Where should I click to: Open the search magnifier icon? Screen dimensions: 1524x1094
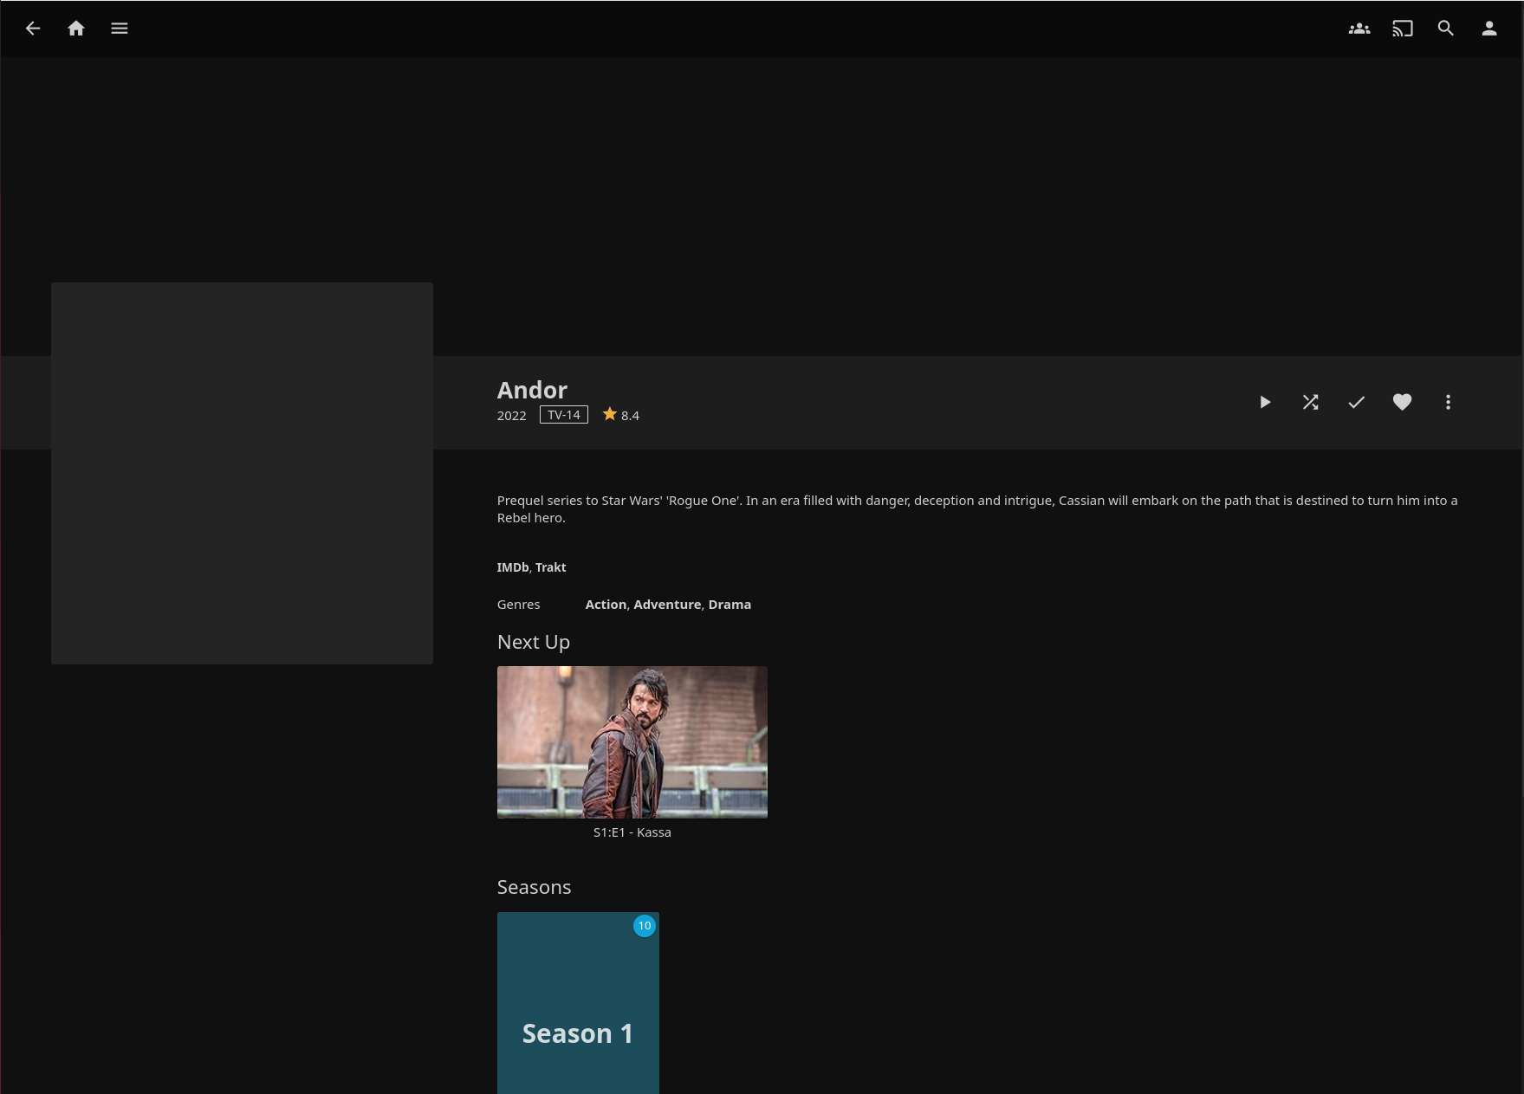coord(1445,29)
